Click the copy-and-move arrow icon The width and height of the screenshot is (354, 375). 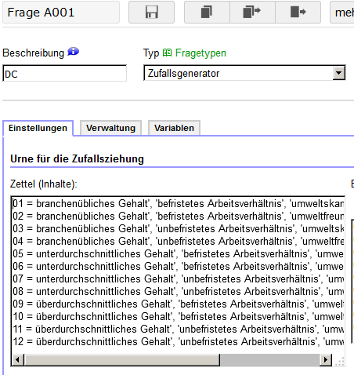click(x=252, y=12)
